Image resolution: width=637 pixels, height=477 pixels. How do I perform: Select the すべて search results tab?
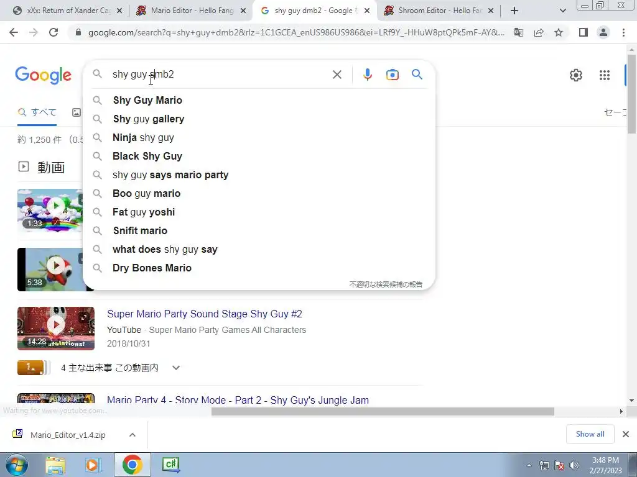coord(37,112)
